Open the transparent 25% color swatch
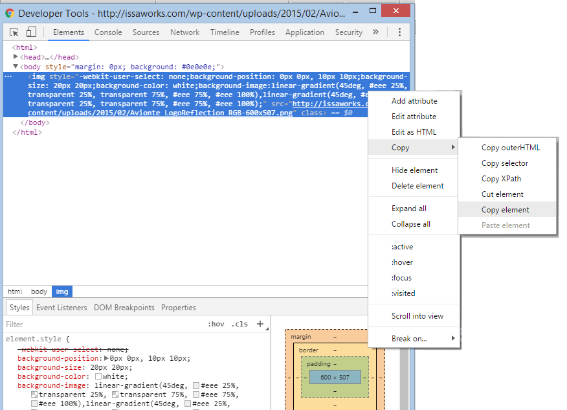This screenshot has height=410, width=567. click(x=34, y=394)
